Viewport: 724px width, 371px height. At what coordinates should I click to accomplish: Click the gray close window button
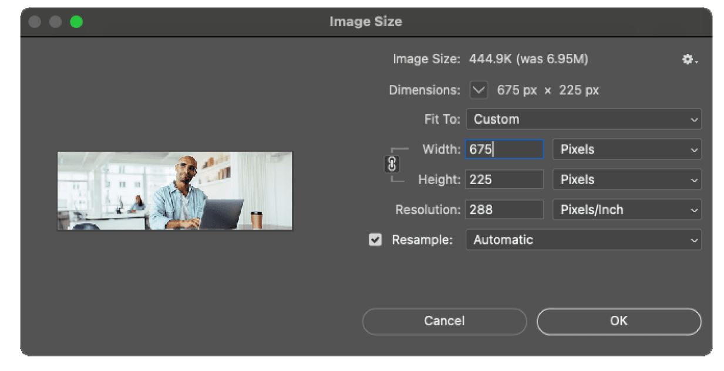(x=35, y=22)
